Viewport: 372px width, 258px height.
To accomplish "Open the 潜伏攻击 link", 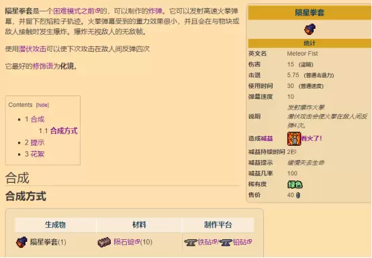I will [x=32, y=49].
